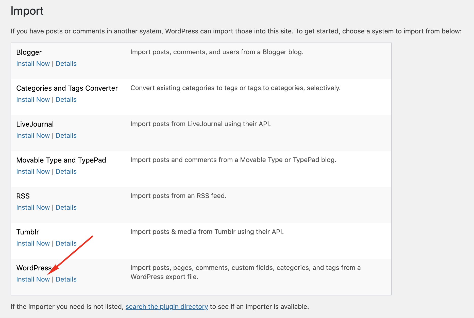Install the WordPress importer now
Screen dimensions: 474x318
click(x=33, y=279)
